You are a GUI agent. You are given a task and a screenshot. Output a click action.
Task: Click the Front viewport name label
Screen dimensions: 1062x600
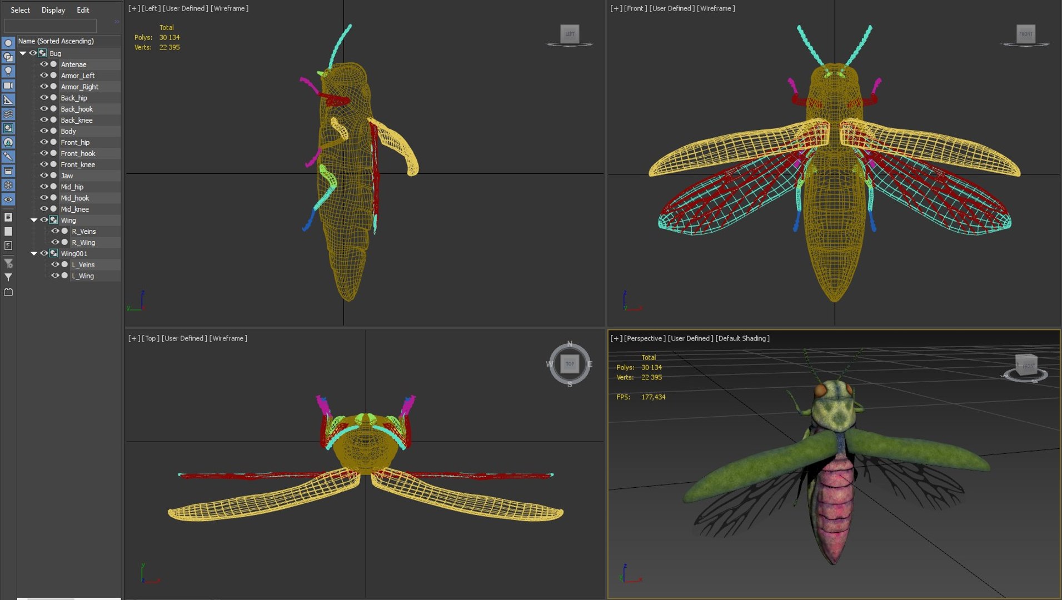635,8
